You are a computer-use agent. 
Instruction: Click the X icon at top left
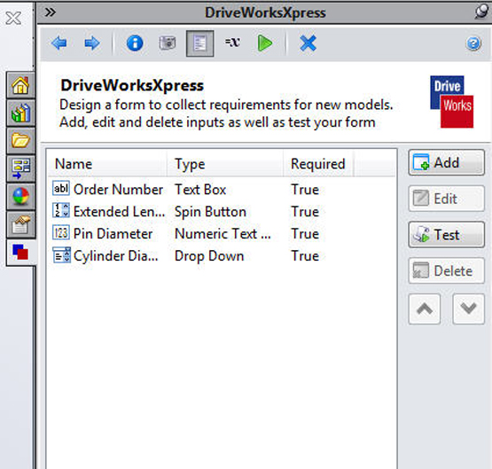(13, 18)
